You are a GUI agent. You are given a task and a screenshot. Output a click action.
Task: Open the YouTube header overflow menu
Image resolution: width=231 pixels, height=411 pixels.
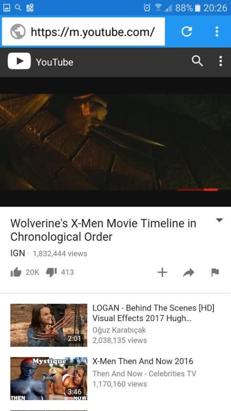point(220,61)
